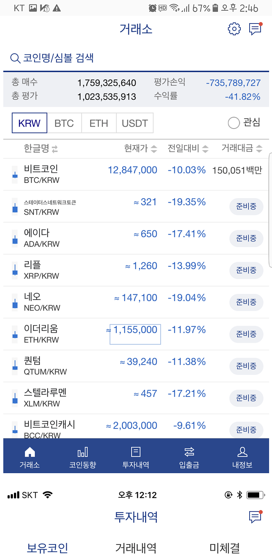This screenshot has width=272, height=560.
Task: Tap the ETH/KRW price input box showing 1,155,000
Action: pyautogui.click(x=135, y=334)
